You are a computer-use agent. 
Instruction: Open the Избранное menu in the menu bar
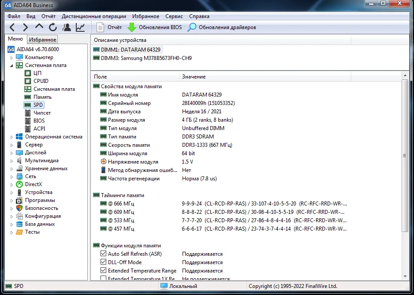coord(146,16)
